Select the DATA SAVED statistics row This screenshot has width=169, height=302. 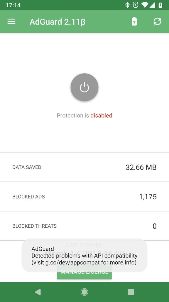pyautogui.click(x=84, y=167)
